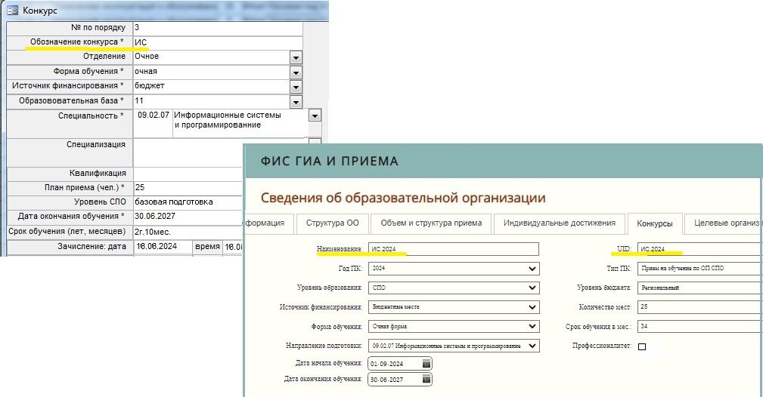Click Дата окончания обучения field in Конкурс
763x397 pixels.
point(188,216)
